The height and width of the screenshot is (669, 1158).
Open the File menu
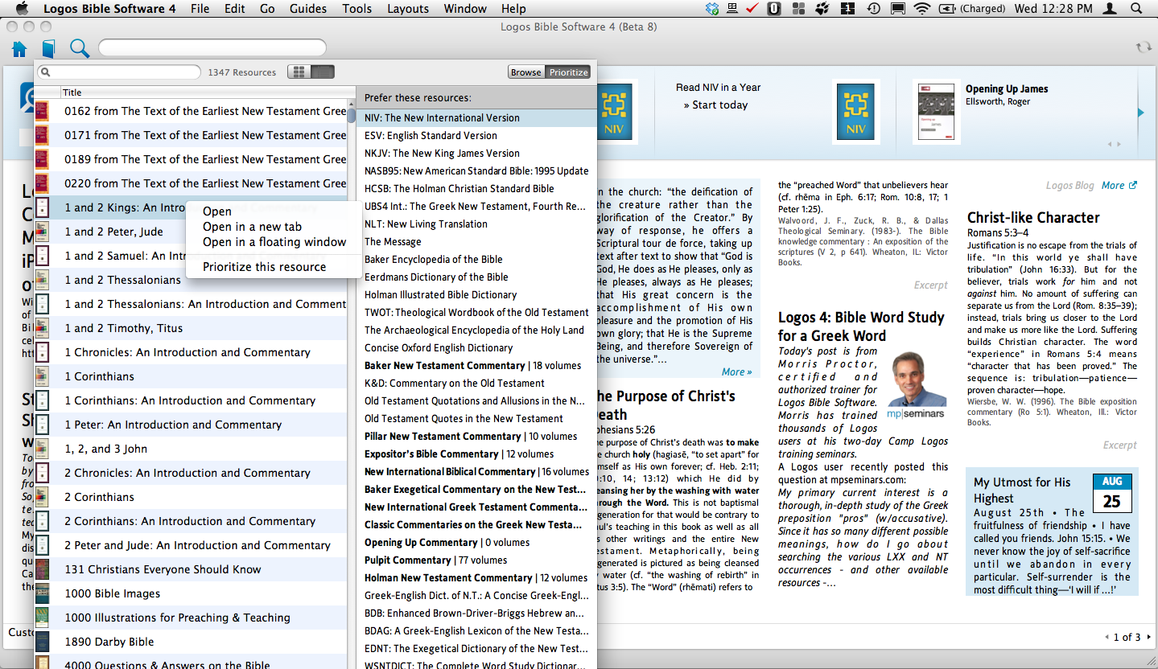click(x=200, y=9)
